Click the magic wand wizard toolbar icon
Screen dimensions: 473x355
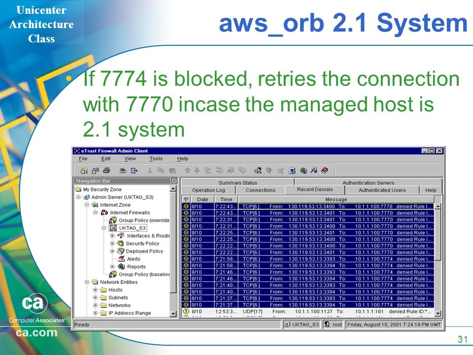pyautogui.click(x=314, y=171)
